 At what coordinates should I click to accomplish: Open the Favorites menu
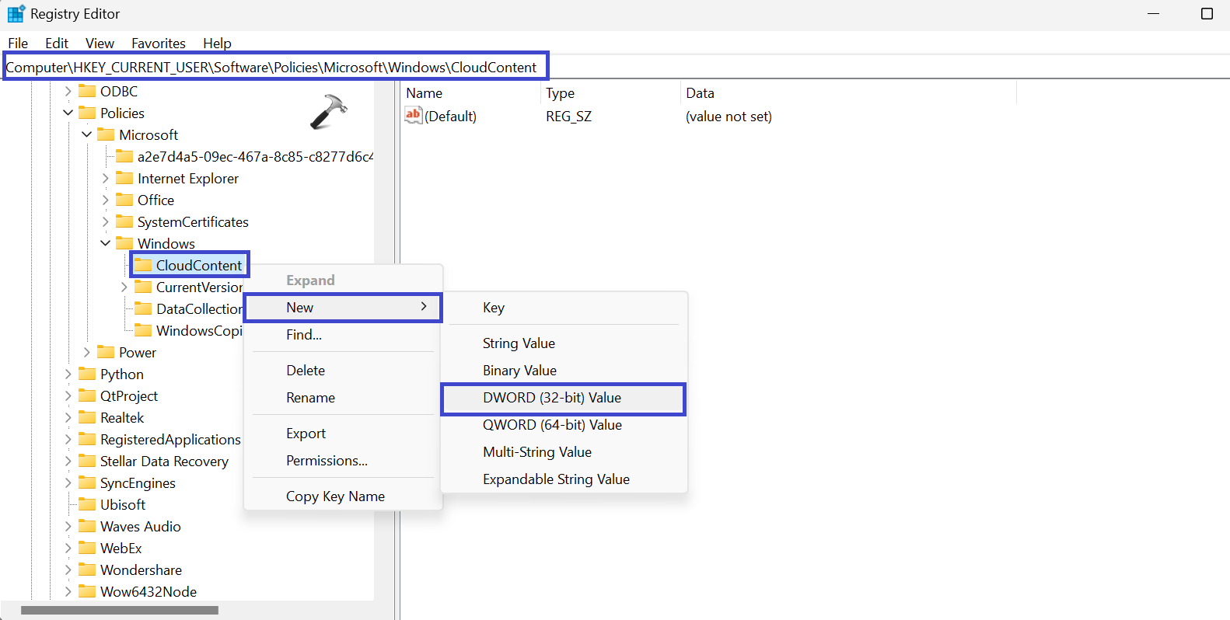[158, 44]
